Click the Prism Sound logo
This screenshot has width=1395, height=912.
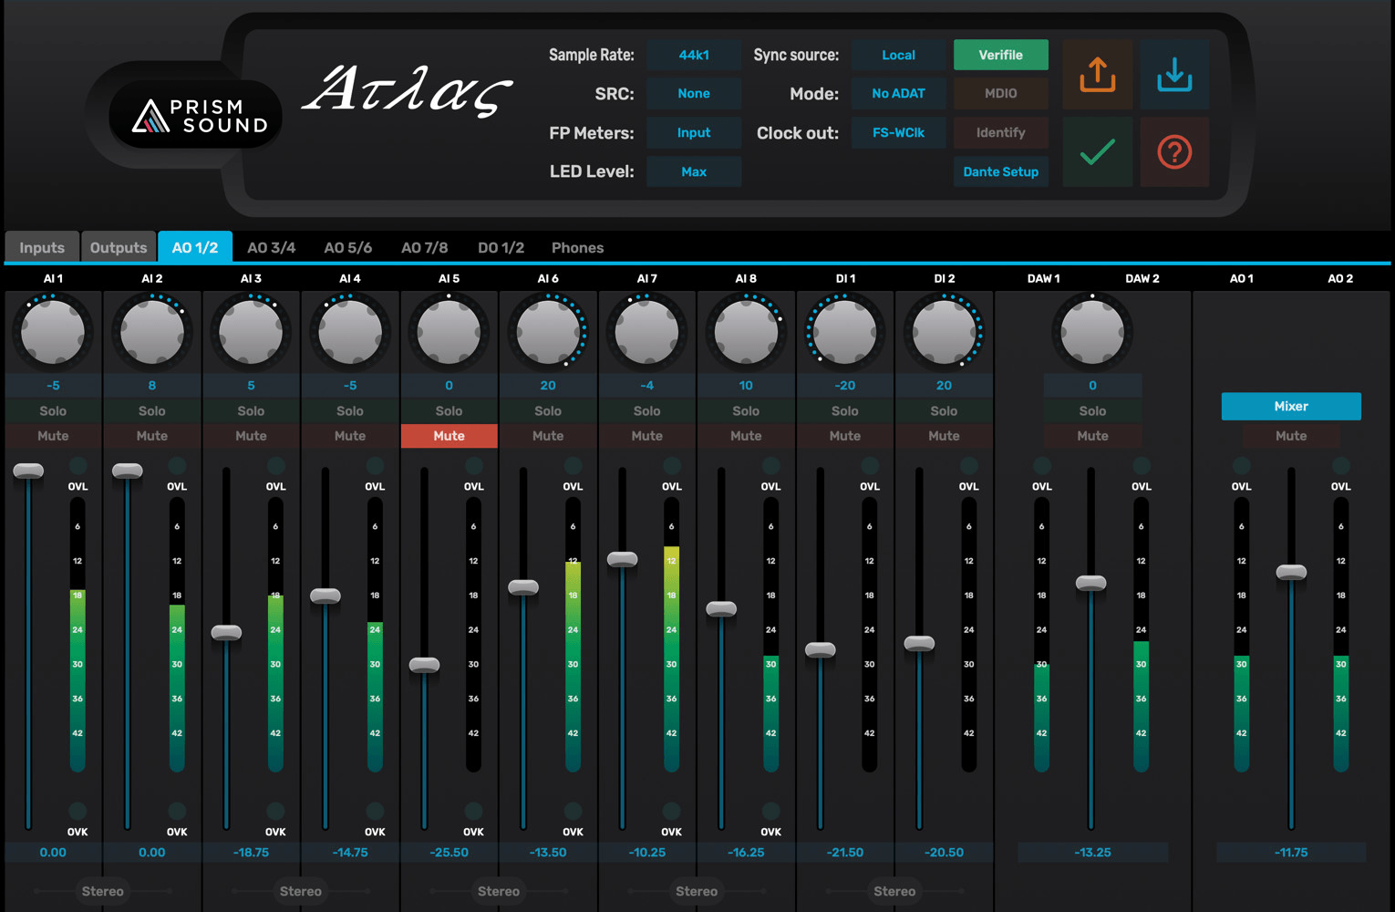pos(195,115)
